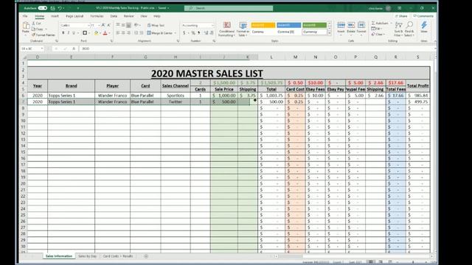This screenshot has height=265, width=472.
Task: Click the Borders icon
Action: 85,32
